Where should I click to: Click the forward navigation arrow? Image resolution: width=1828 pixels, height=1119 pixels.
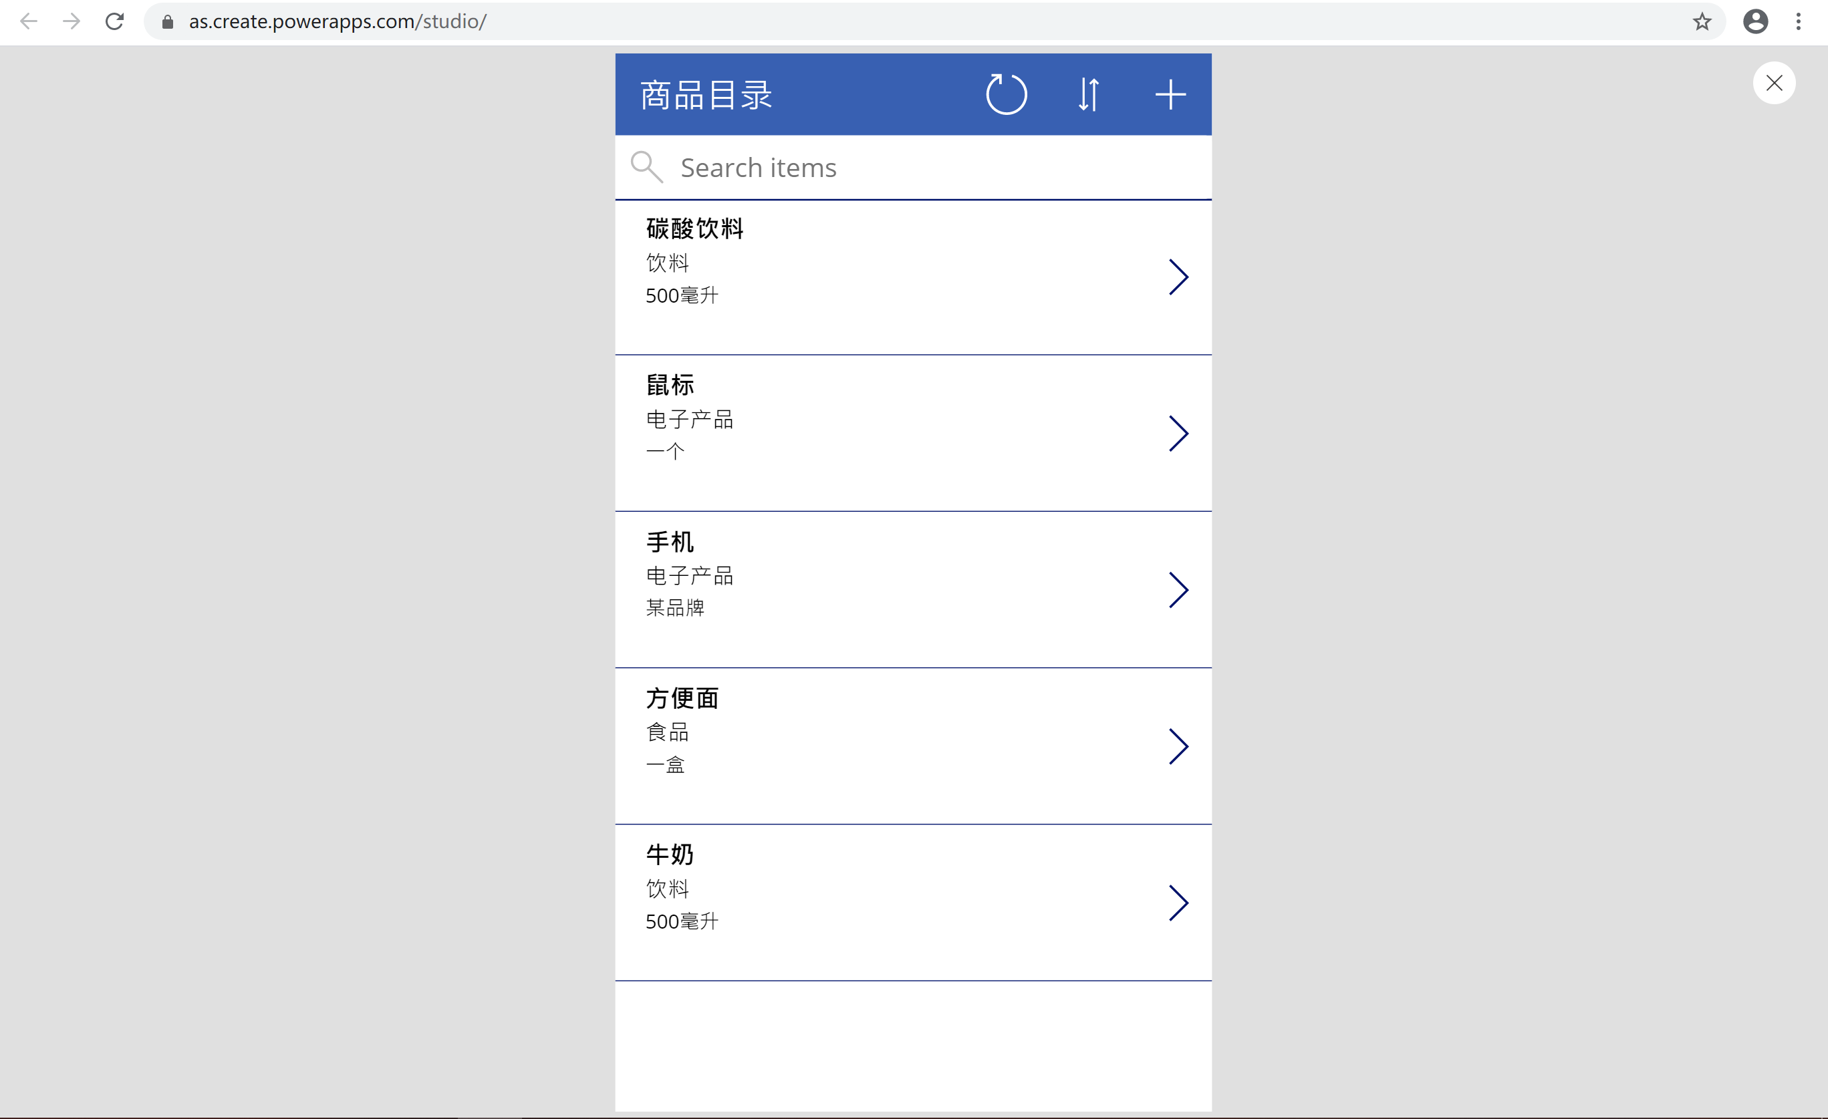tap(72, 21)
